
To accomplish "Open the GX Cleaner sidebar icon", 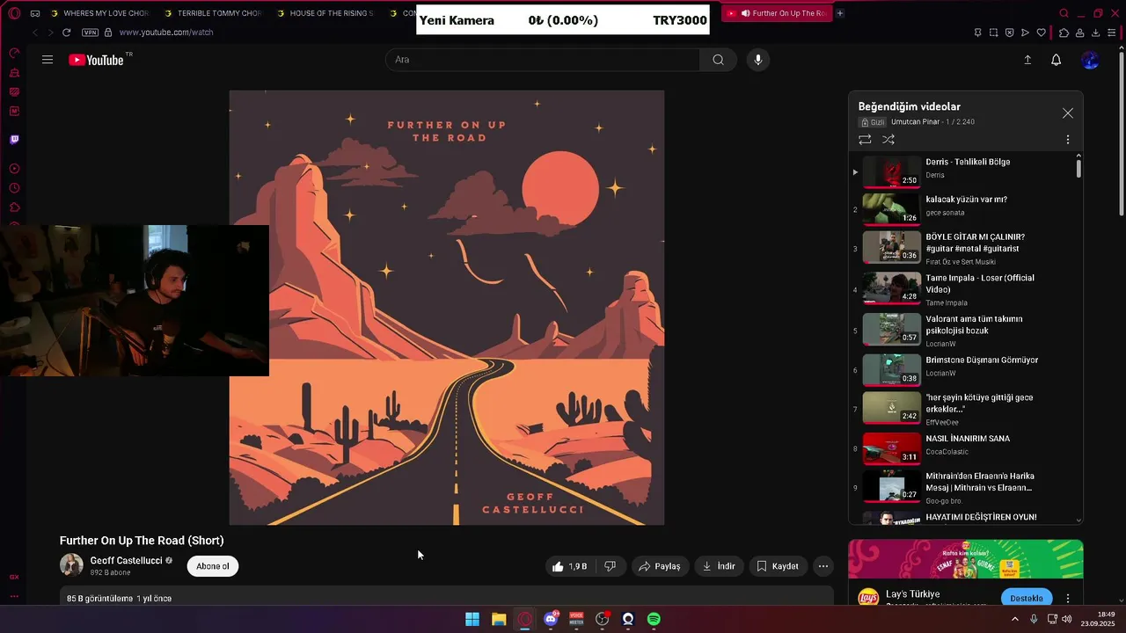I will (14, 73).
